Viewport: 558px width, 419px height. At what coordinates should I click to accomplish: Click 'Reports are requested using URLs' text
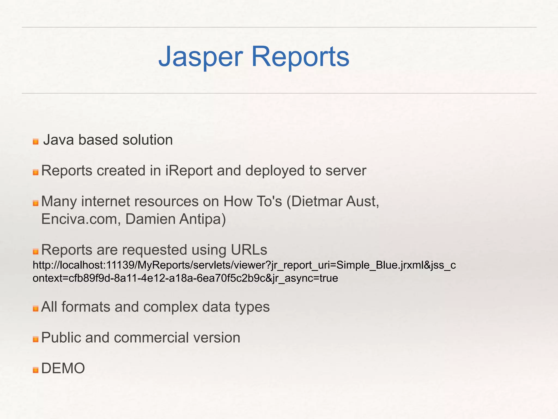pyautogui.click(x=154, y=250)
